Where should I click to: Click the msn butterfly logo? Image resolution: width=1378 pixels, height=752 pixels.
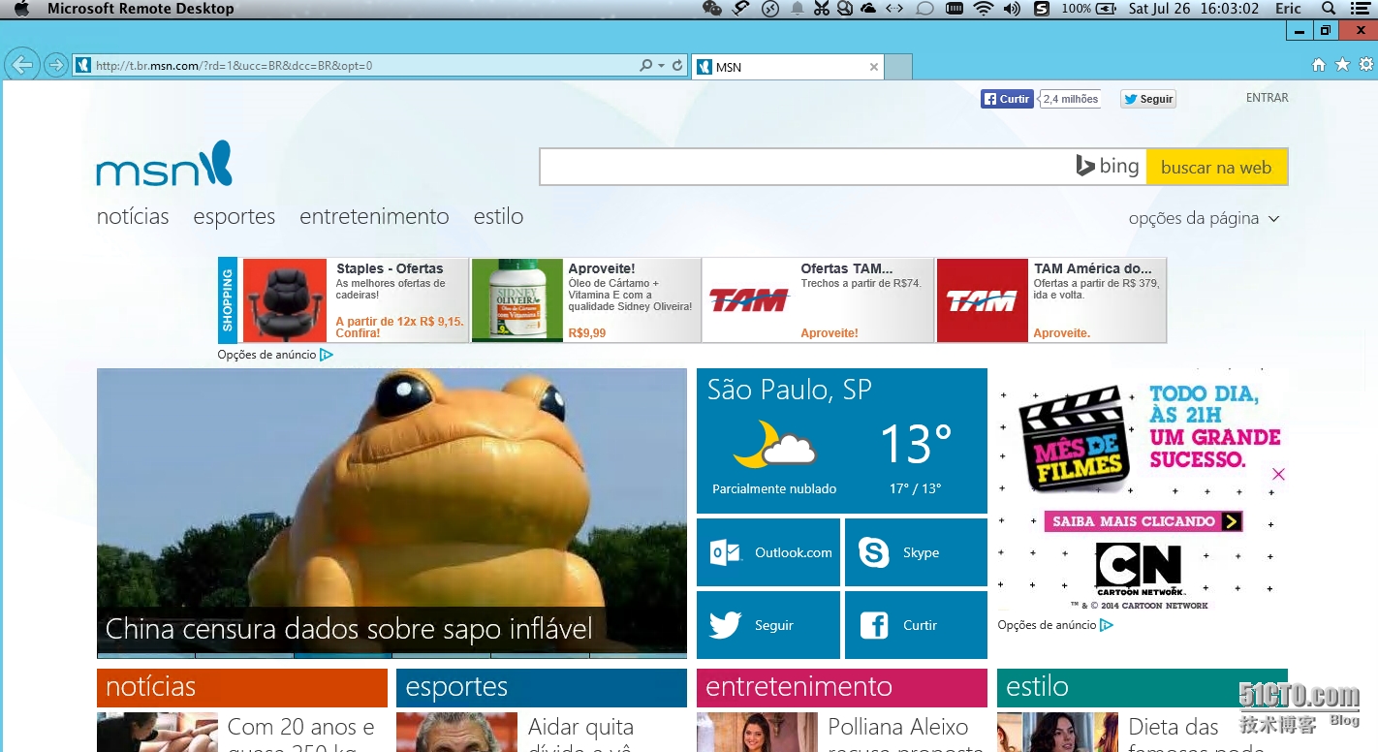(165, 164)
